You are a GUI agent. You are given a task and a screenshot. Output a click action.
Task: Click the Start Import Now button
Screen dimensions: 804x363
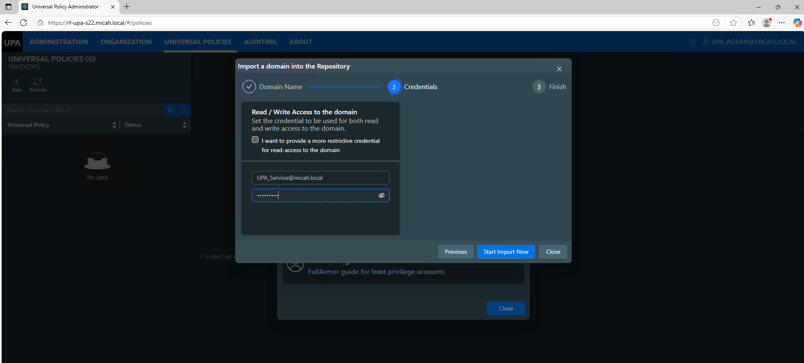pos(506,252)
